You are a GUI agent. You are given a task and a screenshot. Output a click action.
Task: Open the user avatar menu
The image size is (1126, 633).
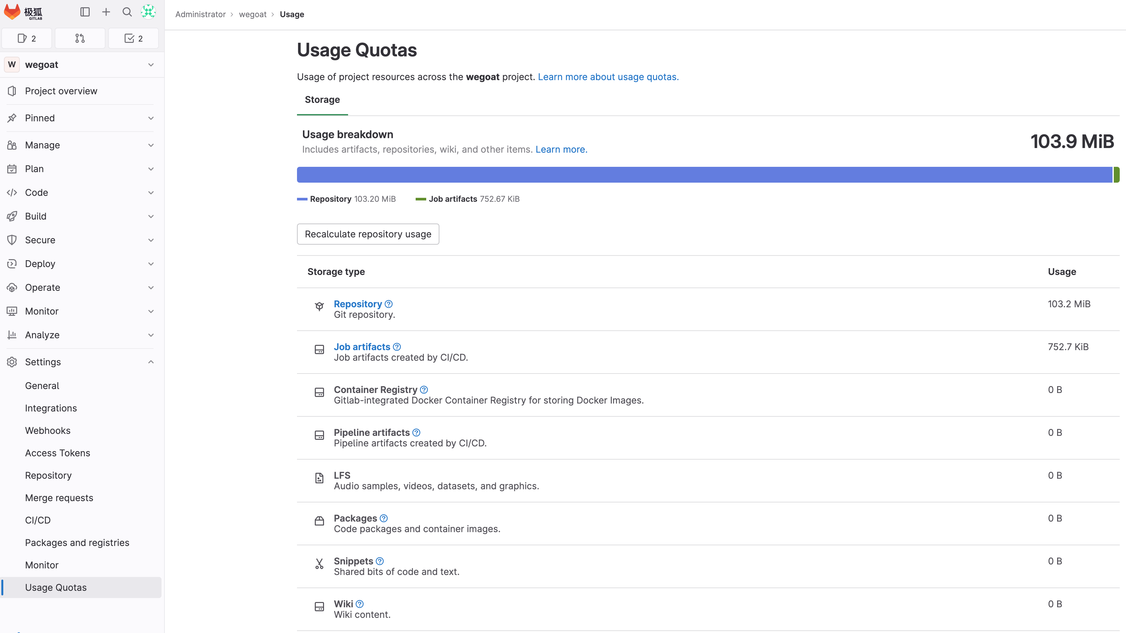pyautogui.click(x=148, y=12)
